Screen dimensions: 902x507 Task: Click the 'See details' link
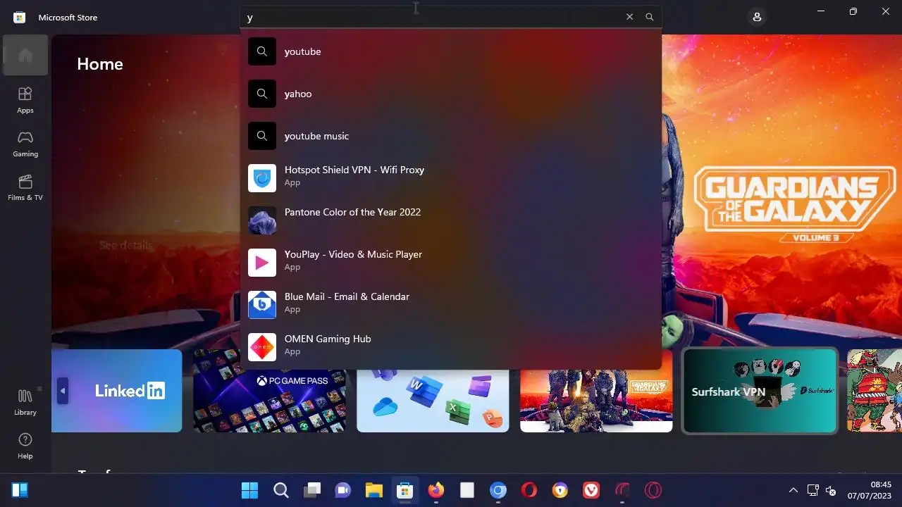tap(125, 245)
